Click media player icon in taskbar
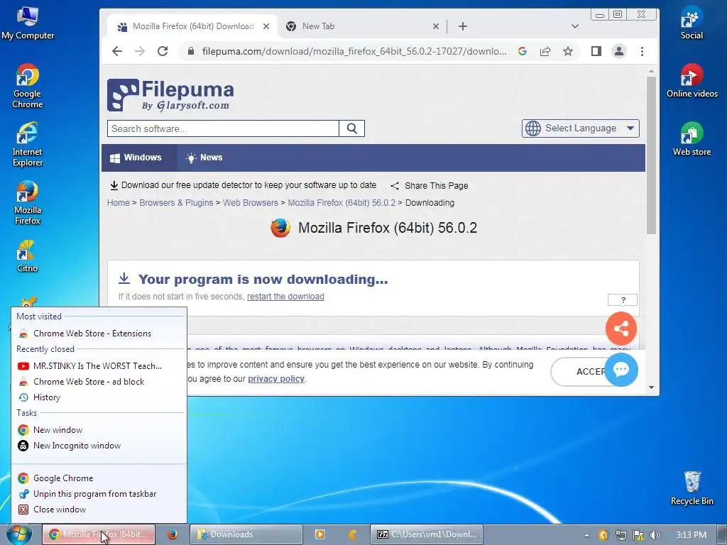The width and height of the screenshot is (727, 545). (x=320, y=534)
